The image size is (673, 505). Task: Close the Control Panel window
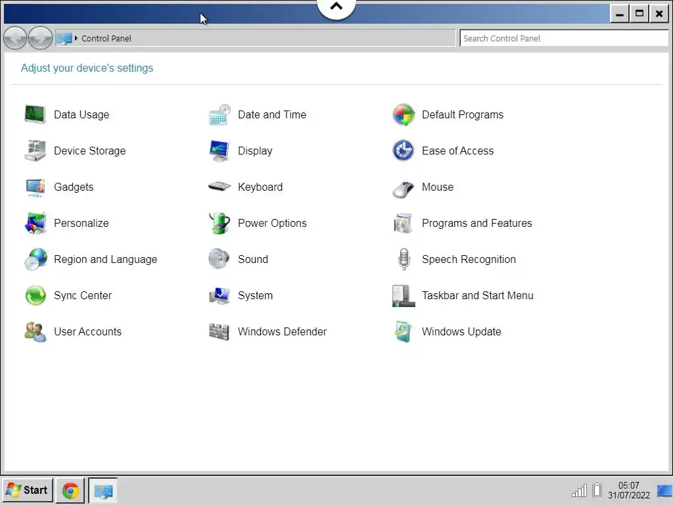(x=659, y=14)
